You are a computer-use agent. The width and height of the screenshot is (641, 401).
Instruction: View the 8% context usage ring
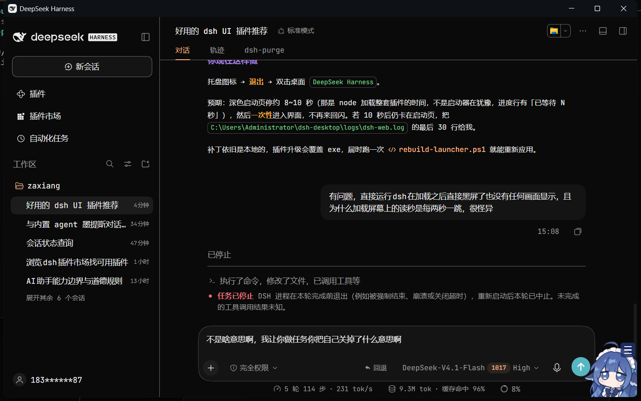(510, 389)
